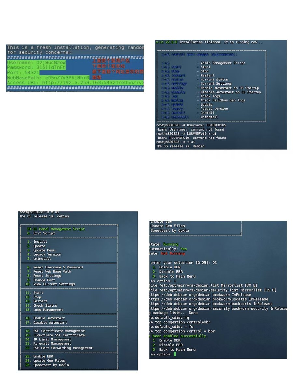The height and width of the screenshot is (391, 293).
Task: Click 'Enable Autostart on OS Startup' text
Action: [x=230, y=88]
